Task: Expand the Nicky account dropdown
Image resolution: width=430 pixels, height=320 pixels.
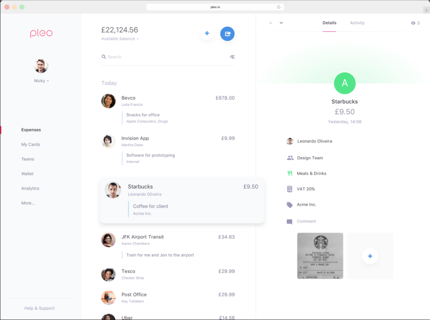Action: [41, 81]
